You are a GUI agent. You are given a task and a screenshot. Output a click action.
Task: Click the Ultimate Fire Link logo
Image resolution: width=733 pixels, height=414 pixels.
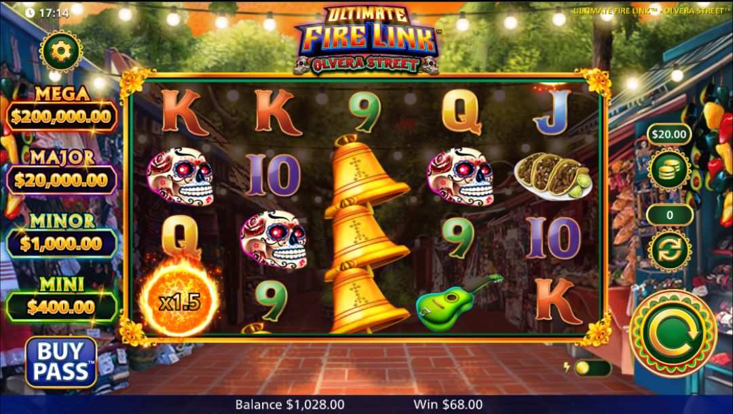pyautogui.click(x=367, y=39)
